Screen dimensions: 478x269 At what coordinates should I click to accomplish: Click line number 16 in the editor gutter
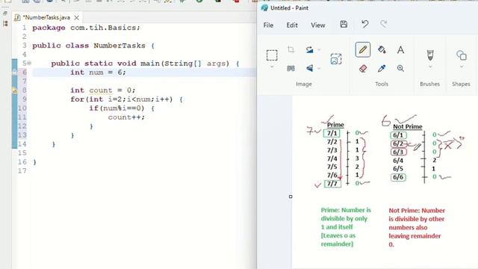pyautogui.click(x=22, y=162)
